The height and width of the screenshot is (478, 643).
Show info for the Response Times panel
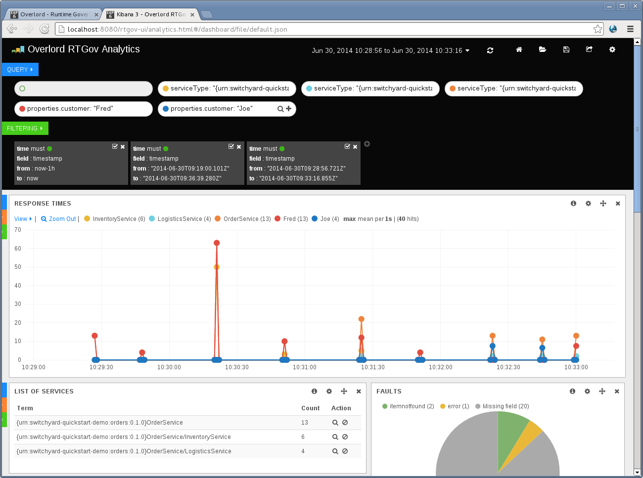573,203
